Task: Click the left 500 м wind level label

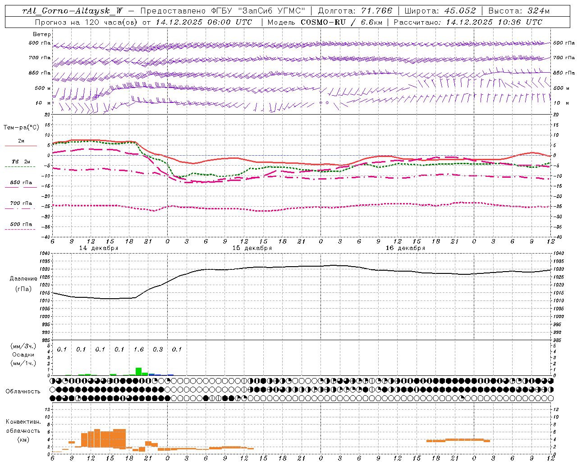Action: pyautogui.click(x=43, y=88)
